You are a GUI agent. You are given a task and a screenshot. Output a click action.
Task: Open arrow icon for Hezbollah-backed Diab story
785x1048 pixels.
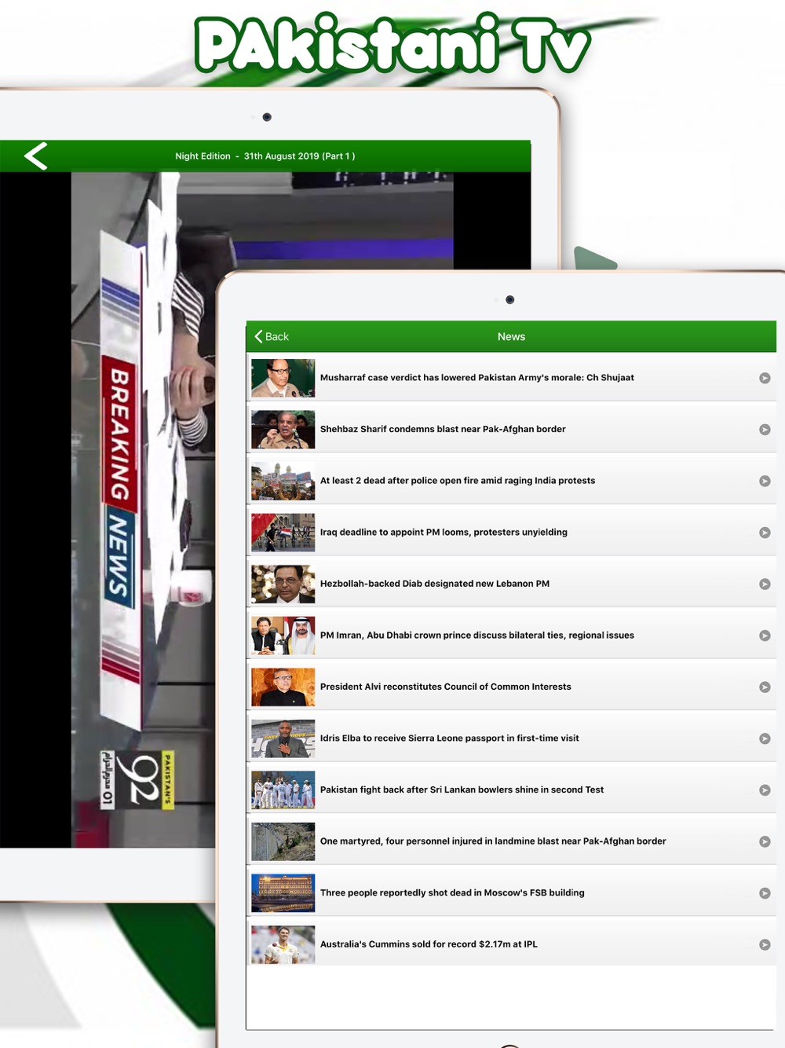(x=765, y=584)
